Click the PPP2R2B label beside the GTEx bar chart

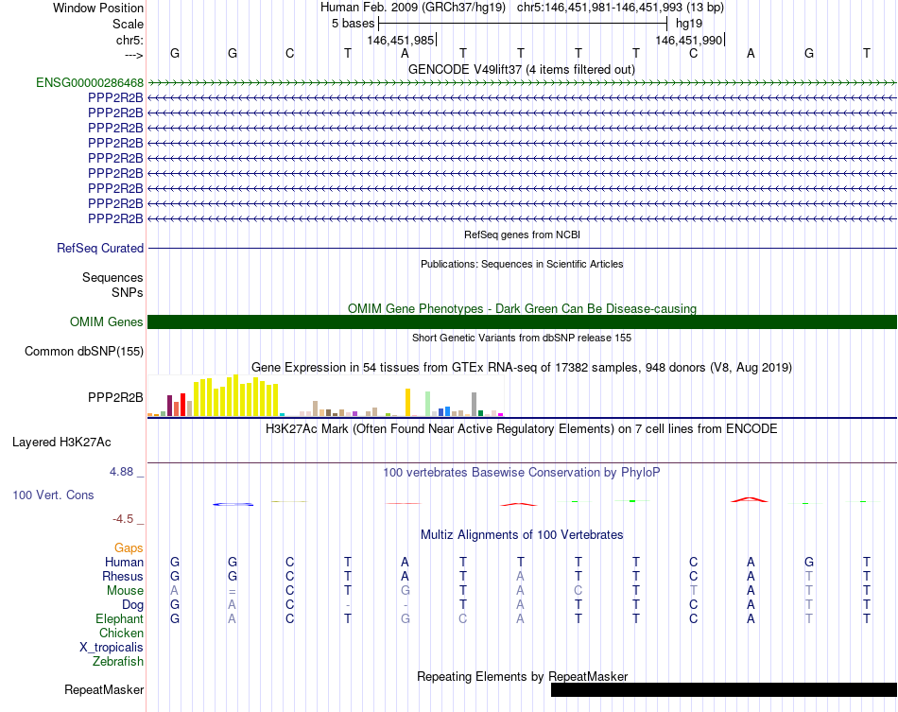[115, 397]
